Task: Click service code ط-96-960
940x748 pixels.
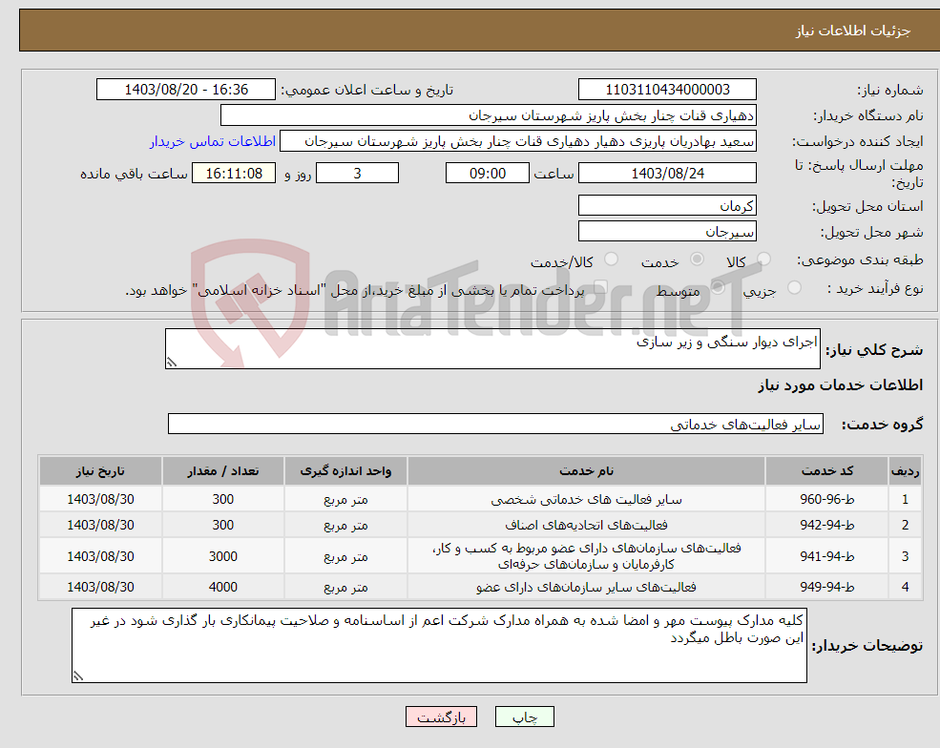Action: pyautogui.click(x=826, y=499)
